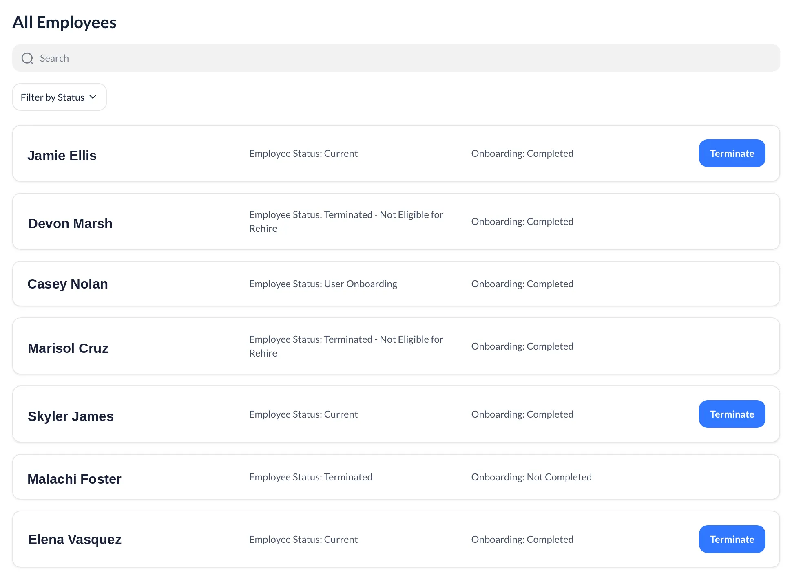The image size is (792, 577).
Task: Click the search magnifier icon
Action: tap(27, 58)
